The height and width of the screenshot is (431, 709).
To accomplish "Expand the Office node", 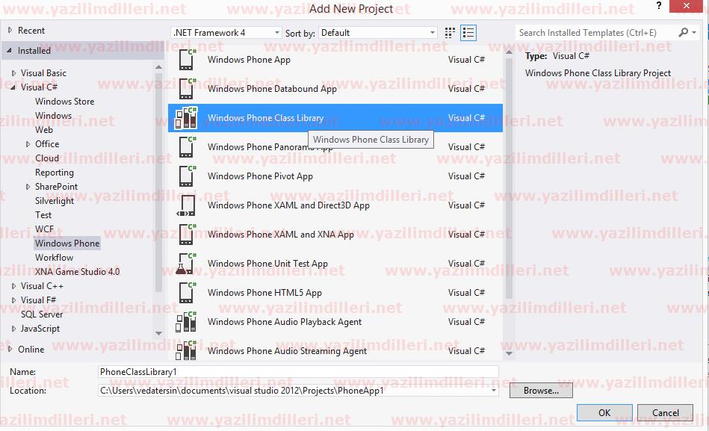I will click(x=28, y=144).
